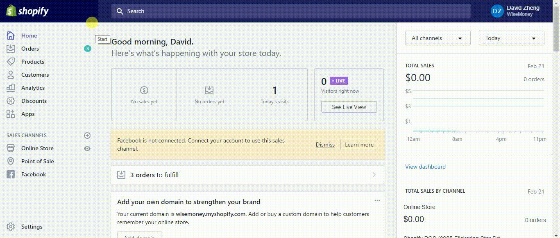Click the search magnifier icon

(x=120, y=11)
